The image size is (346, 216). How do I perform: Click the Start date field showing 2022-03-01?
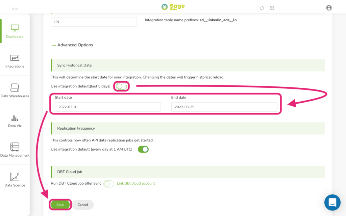pyautogui.click(x=108, y=107)
